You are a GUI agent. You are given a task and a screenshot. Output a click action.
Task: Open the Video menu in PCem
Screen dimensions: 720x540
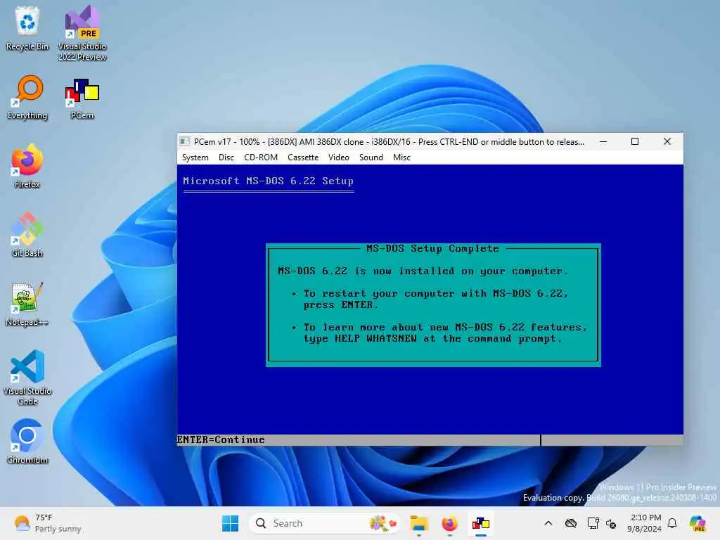point(339,157)
